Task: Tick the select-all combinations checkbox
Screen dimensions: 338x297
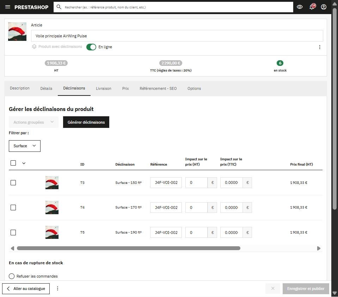Action: click(x=13, y=163)
